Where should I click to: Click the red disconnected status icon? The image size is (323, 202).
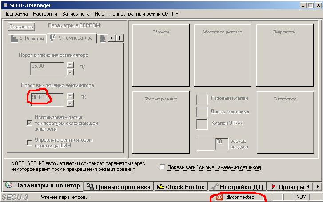(x=219, y=197)
